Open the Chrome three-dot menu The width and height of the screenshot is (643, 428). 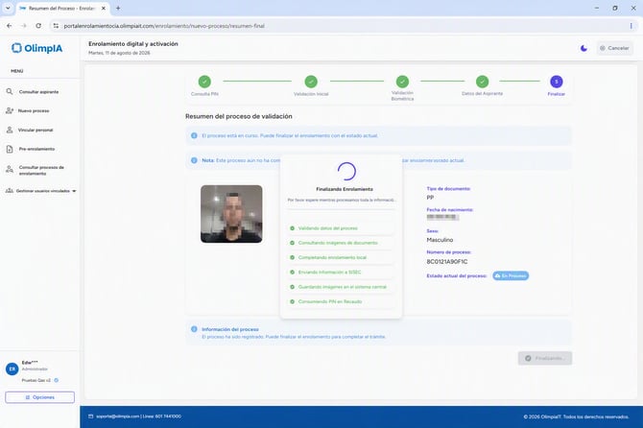(x=631, y=26)
